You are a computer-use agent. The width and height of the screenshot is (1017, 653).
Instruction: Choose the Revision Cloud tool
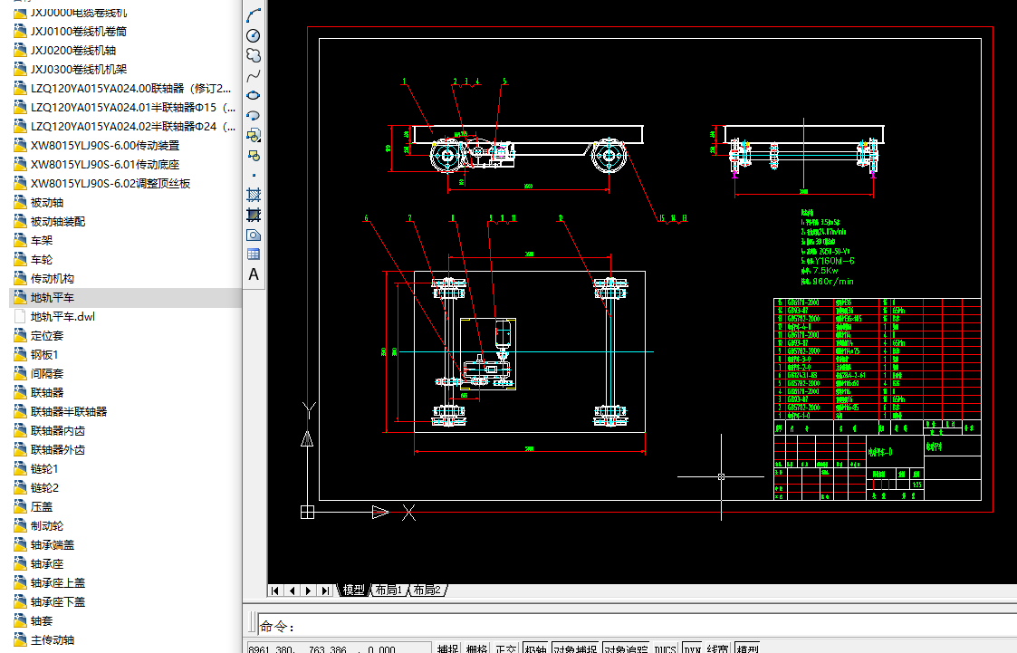[x=254, y=55]
